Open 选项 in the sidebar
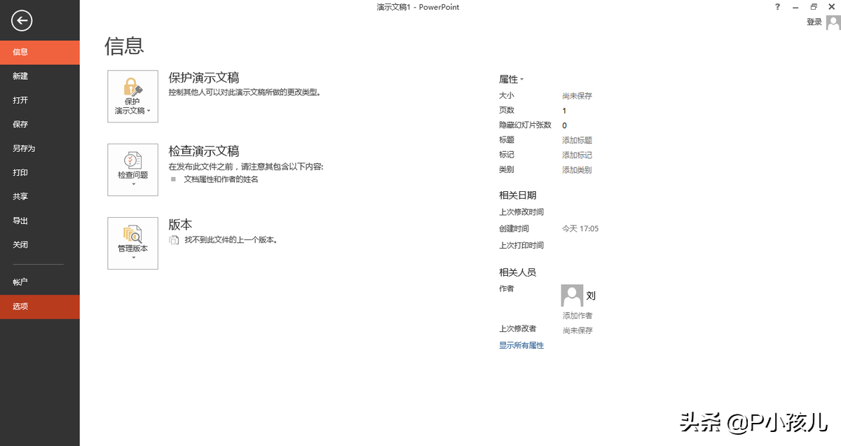This screenshot has height=446, width=841. tap(40, 307)
